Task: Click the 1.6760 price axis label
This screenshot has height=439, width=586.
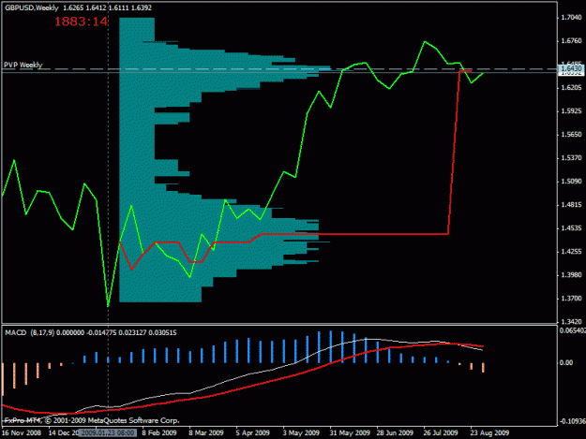Action: pyautogui.click(x=571, y=40)
